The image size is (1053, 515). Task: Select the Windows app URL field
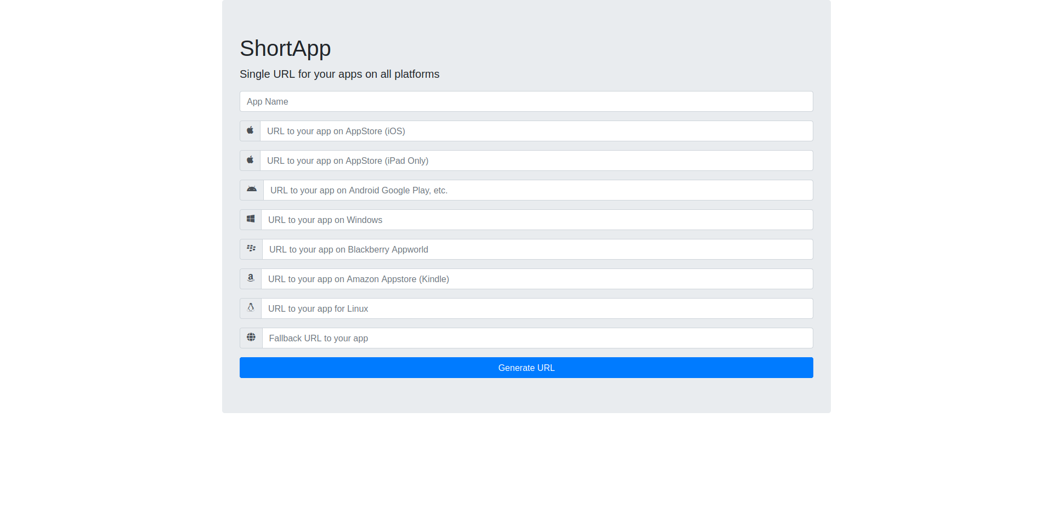coord(536,220)
